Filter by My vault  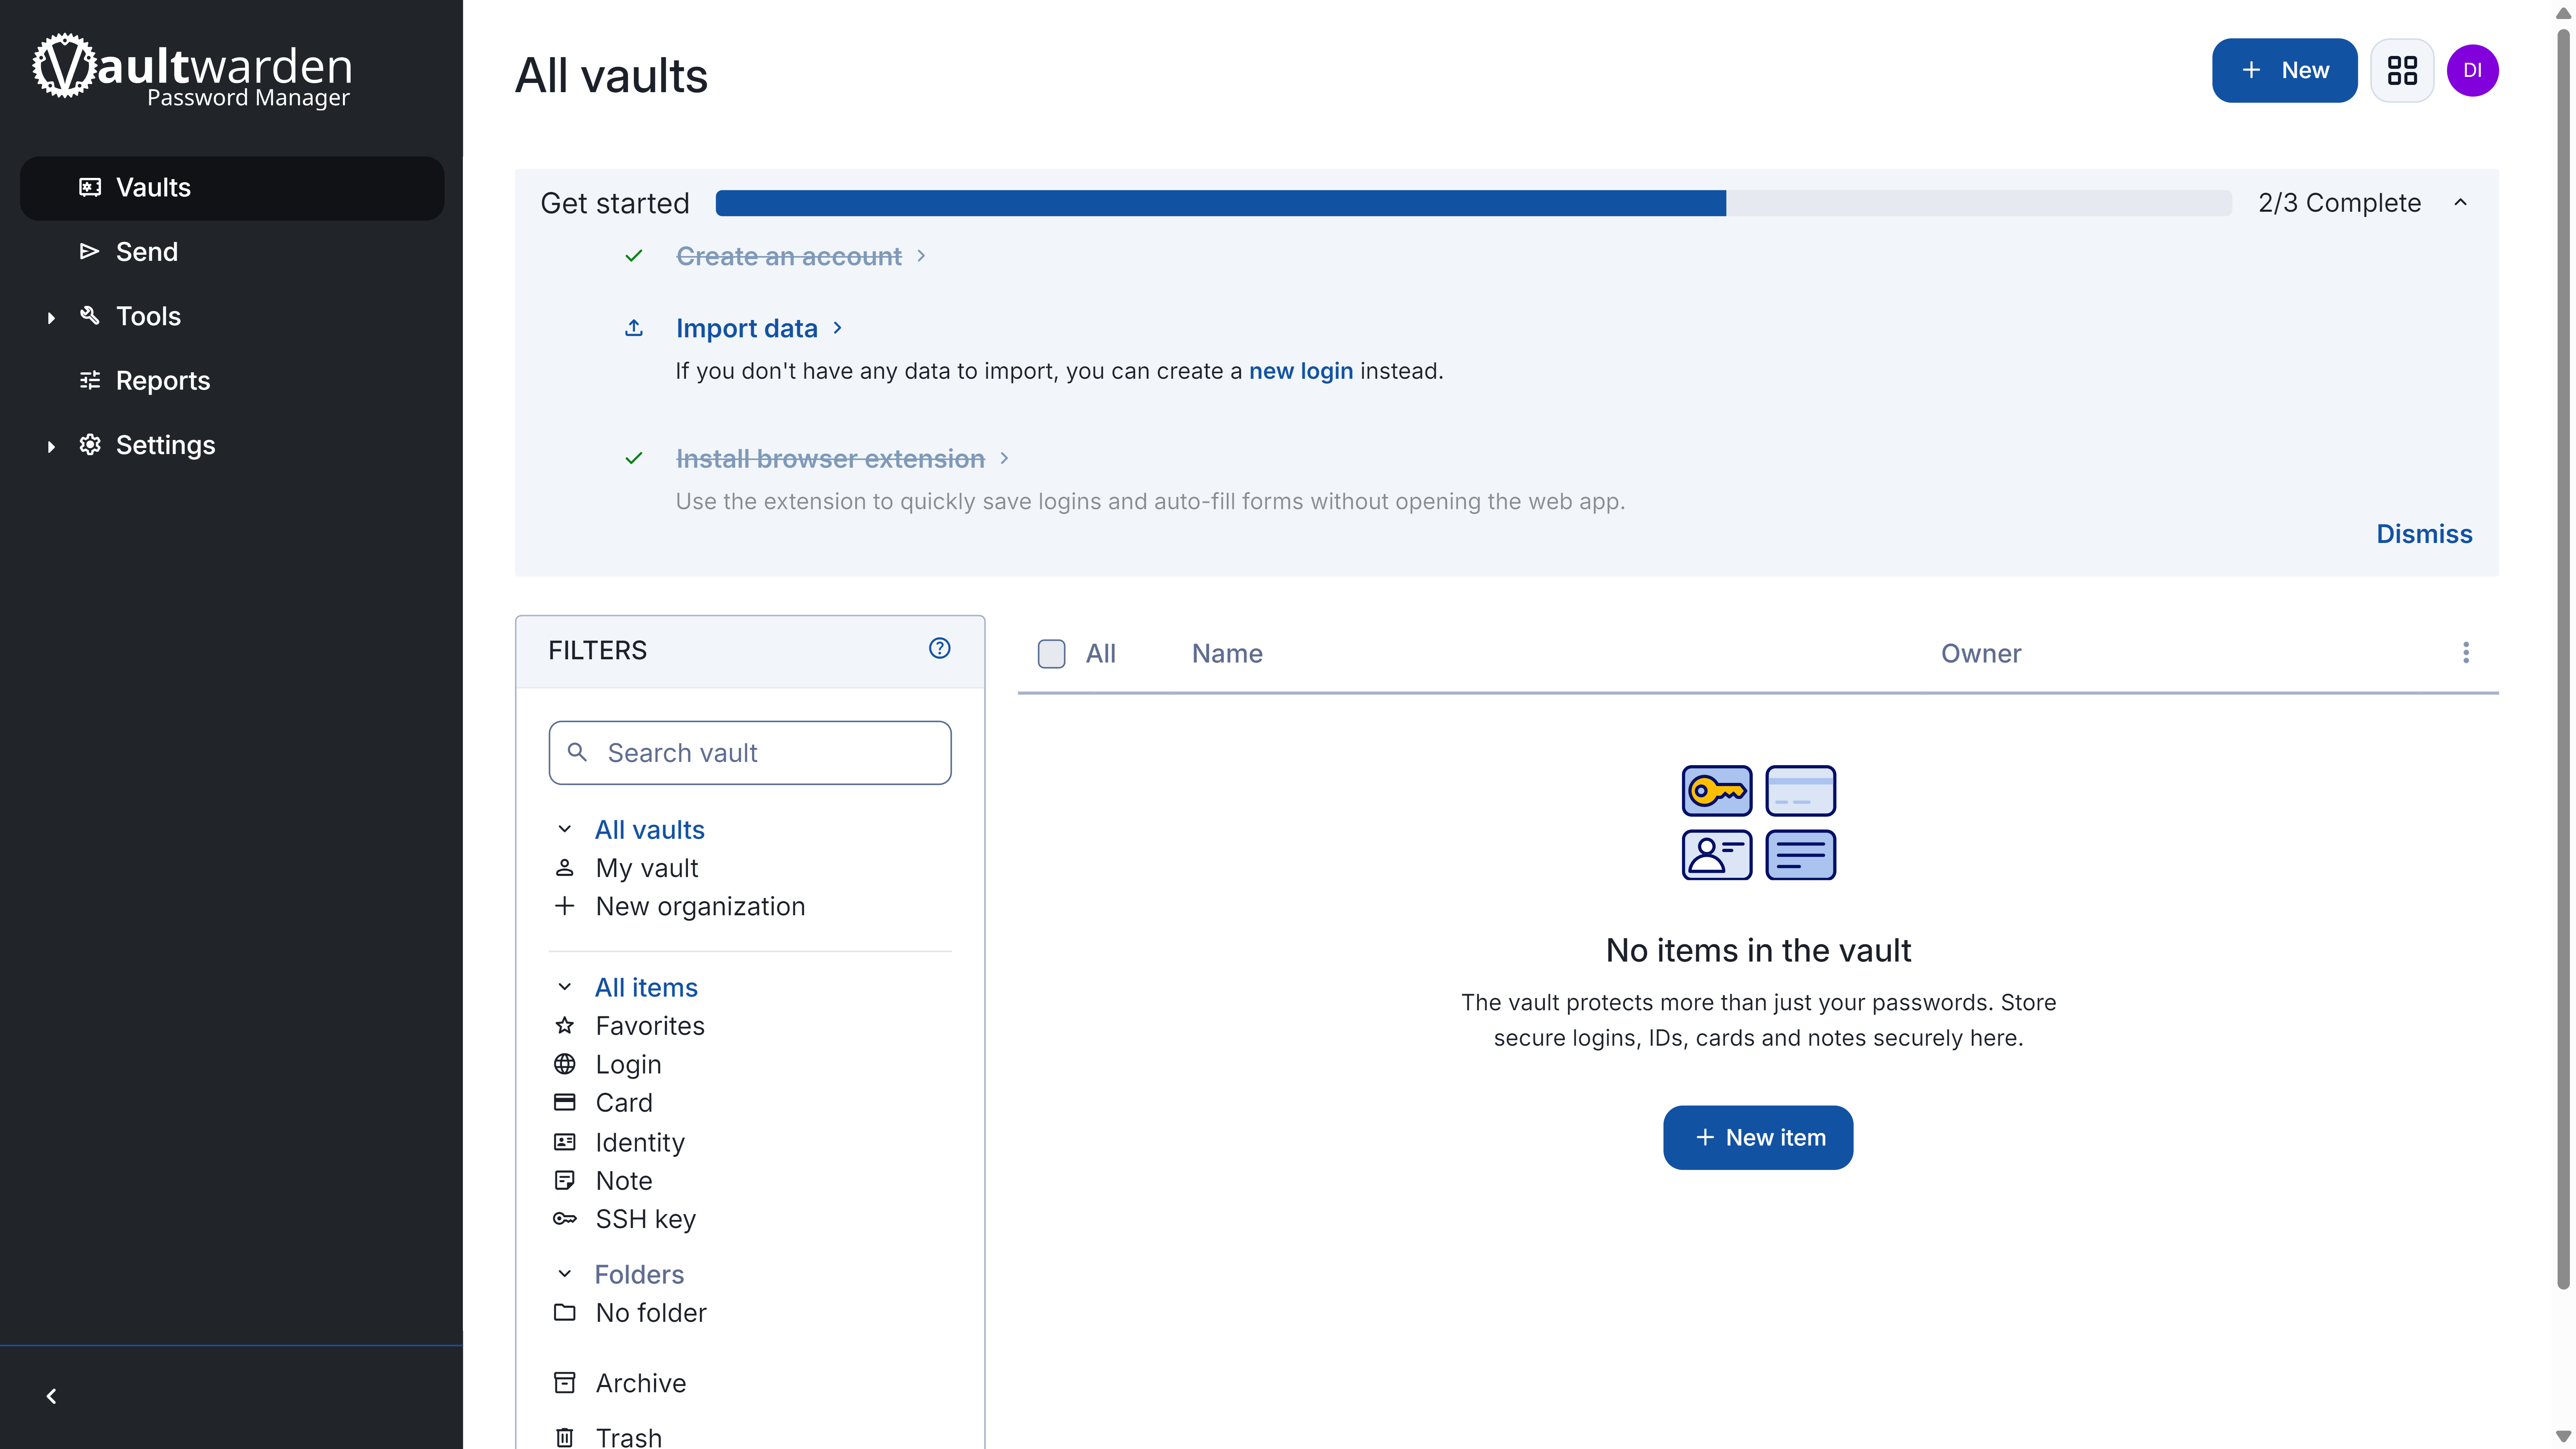pos(647,868)
